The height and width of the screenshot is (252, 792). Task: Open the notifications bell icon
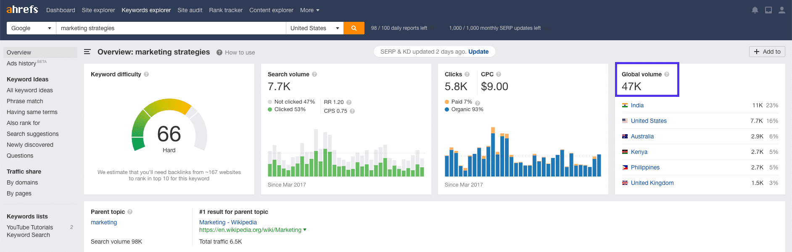[755, 10]
